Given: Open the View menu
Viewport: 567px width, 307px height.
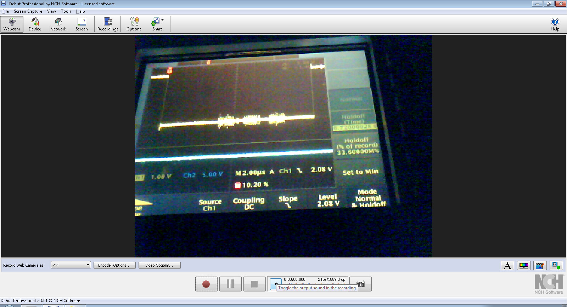Looking at the screenshot, I should pyautogui.click(x=51, y=11).
